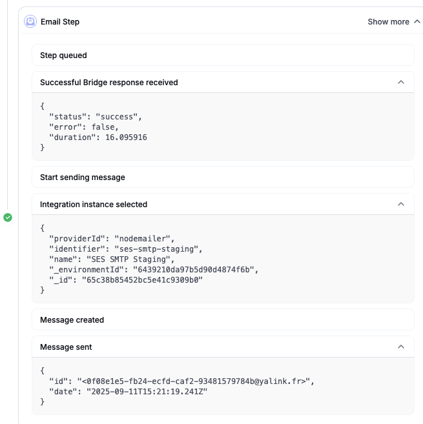
Task: Select the Step queued row
Action: 223,55
